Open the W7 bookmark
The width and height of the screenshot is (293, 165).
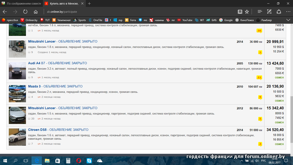(x=199, y=20)
